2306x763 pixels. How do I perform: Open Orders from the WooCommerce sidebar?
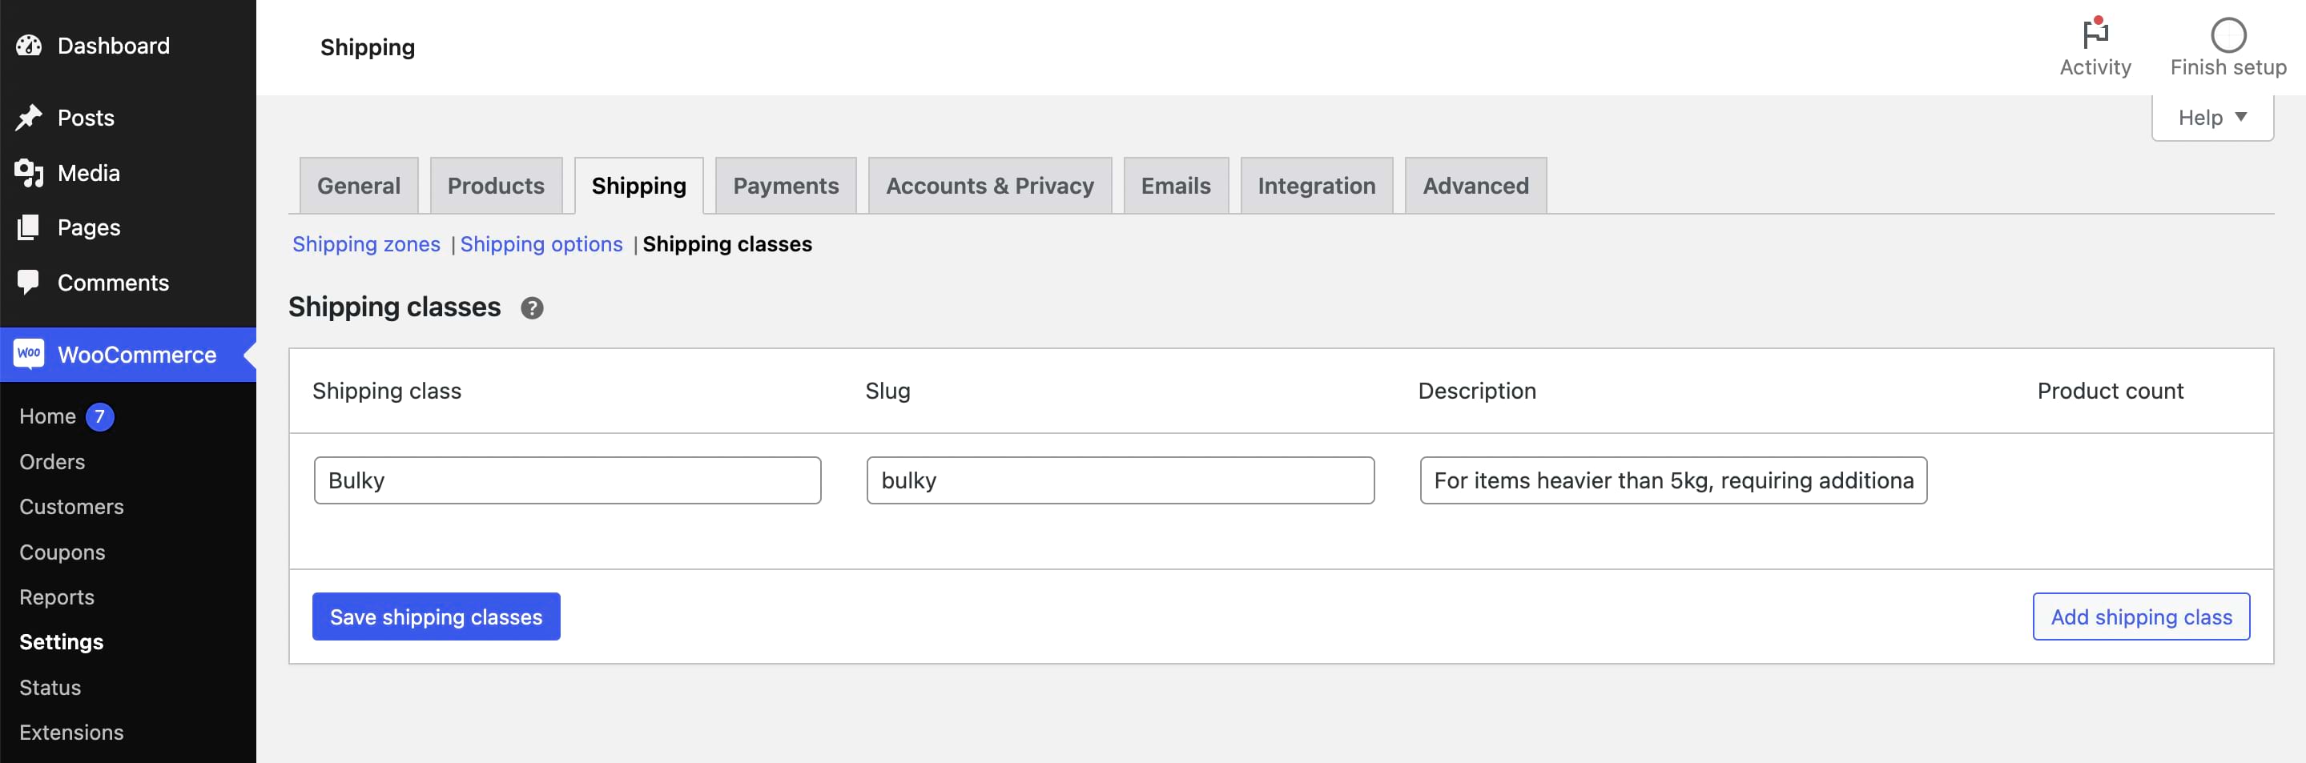[x=51, y=461]
